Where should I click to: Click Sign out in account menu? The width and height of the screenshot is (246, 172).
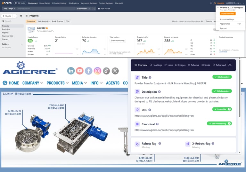pos(223,28)
